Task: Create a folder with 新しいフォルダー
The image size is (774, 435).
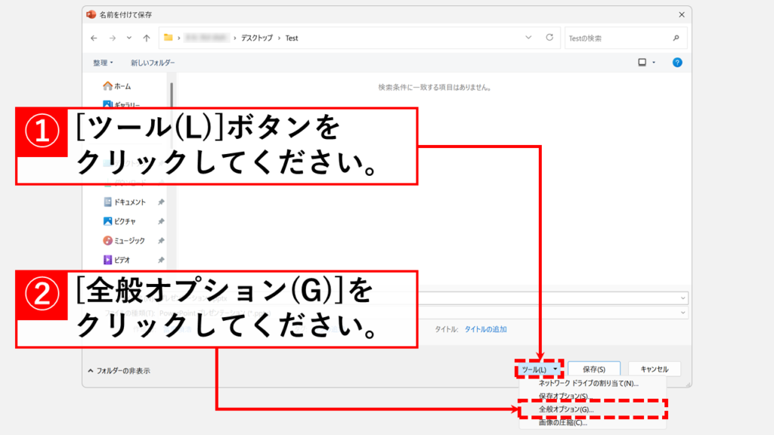Action: [x=153, y=63]
